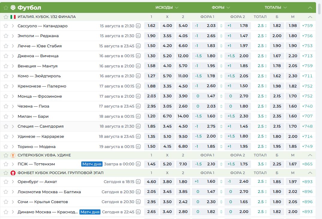Add ПСЖ — Тоттенхэм to favorites
322x219 pixels.
[6, 164]
